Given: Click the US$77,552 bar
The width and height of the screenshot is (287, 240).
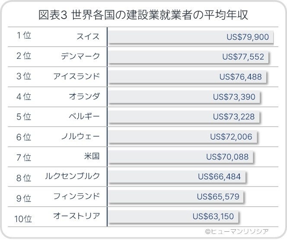Looking at the screenshot, I should tap(188, 57).
